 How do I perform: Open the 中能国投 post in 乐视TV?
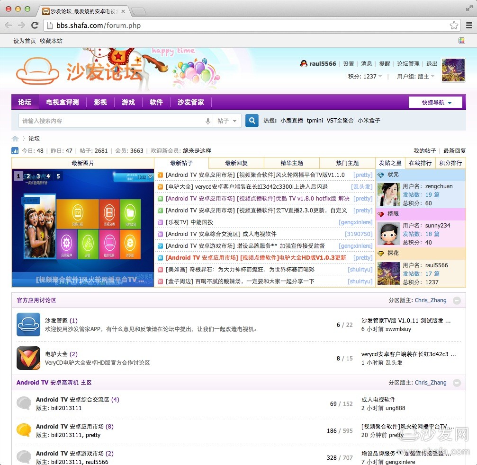pyautogui.click(x=201, y=222)
